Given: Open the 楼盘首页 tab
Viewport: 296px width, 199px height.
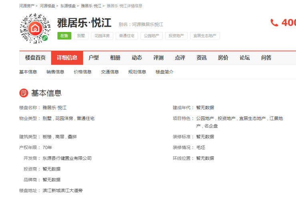Looking at the screenshot, I should point(35,58).
